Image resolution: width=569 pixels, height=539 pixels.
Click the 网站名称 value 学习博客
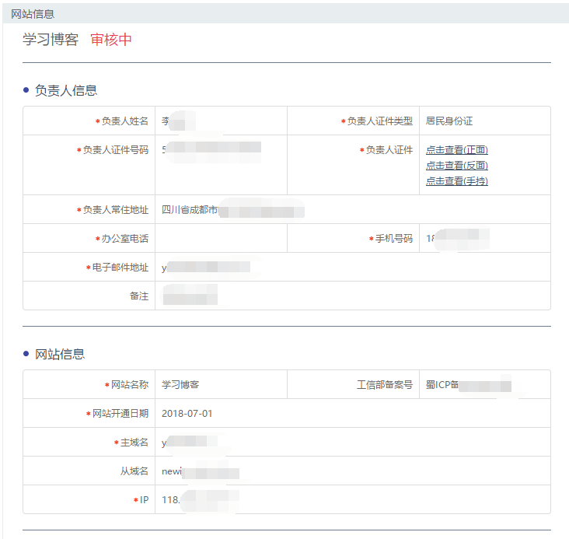click(x=180, y=385)
